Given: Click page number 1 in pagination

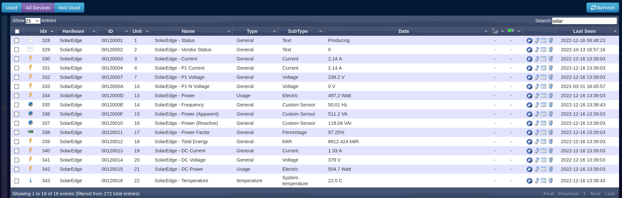Looking at the screenshot, I should [x=584, y=194].
